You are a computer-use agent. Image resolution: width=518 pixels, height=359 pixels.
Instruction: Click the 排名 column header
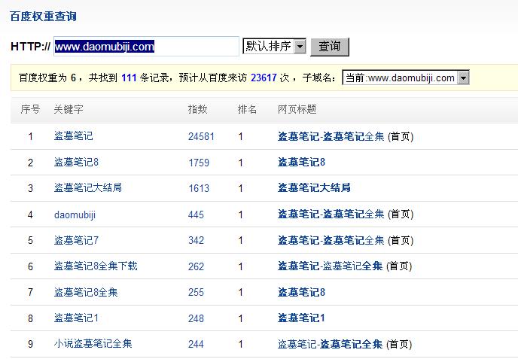point(247,109)
